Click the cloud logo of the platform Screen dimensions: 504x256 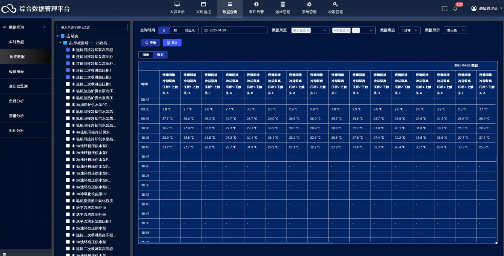tap(9, 8)
